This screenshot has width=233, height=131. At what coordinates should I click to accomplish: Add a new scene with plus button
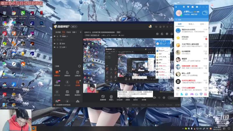(81, 32)
